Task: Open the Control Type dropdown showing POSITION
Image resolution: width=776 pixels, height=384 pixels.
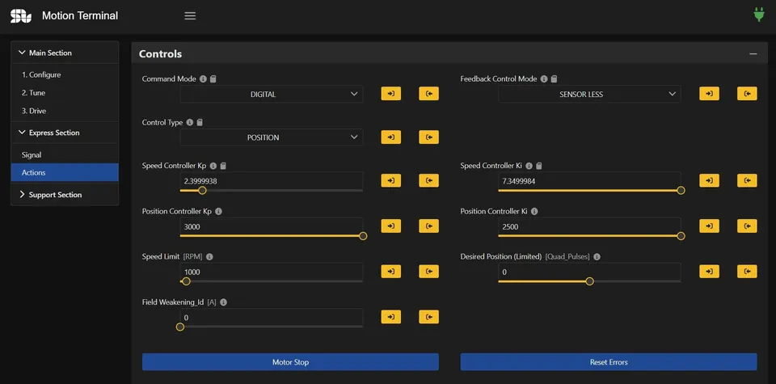Action: coord(272,137)
